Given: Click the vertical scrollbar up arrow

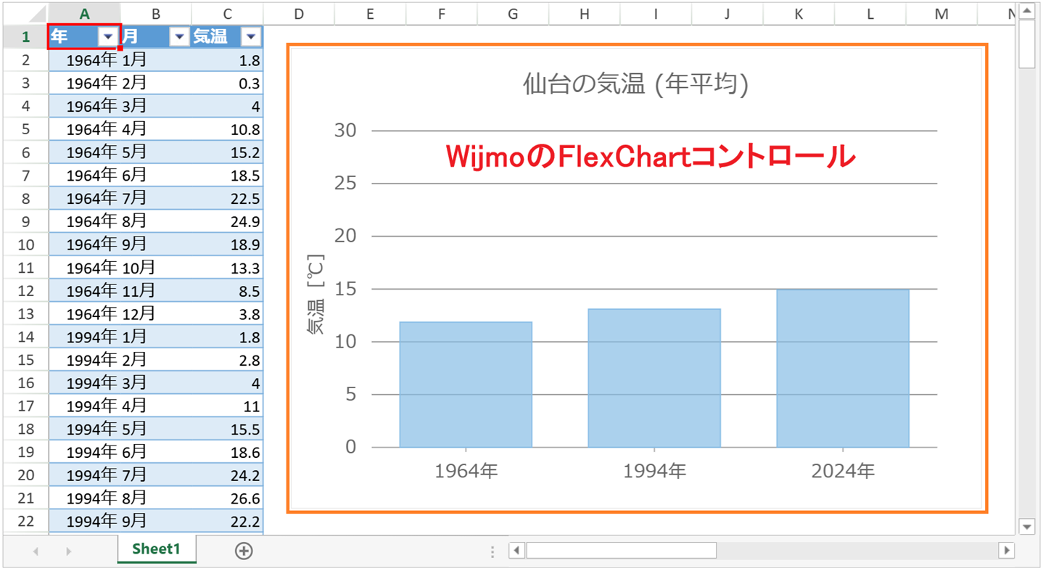Looking at the screenshot, I should [1026, 11].
